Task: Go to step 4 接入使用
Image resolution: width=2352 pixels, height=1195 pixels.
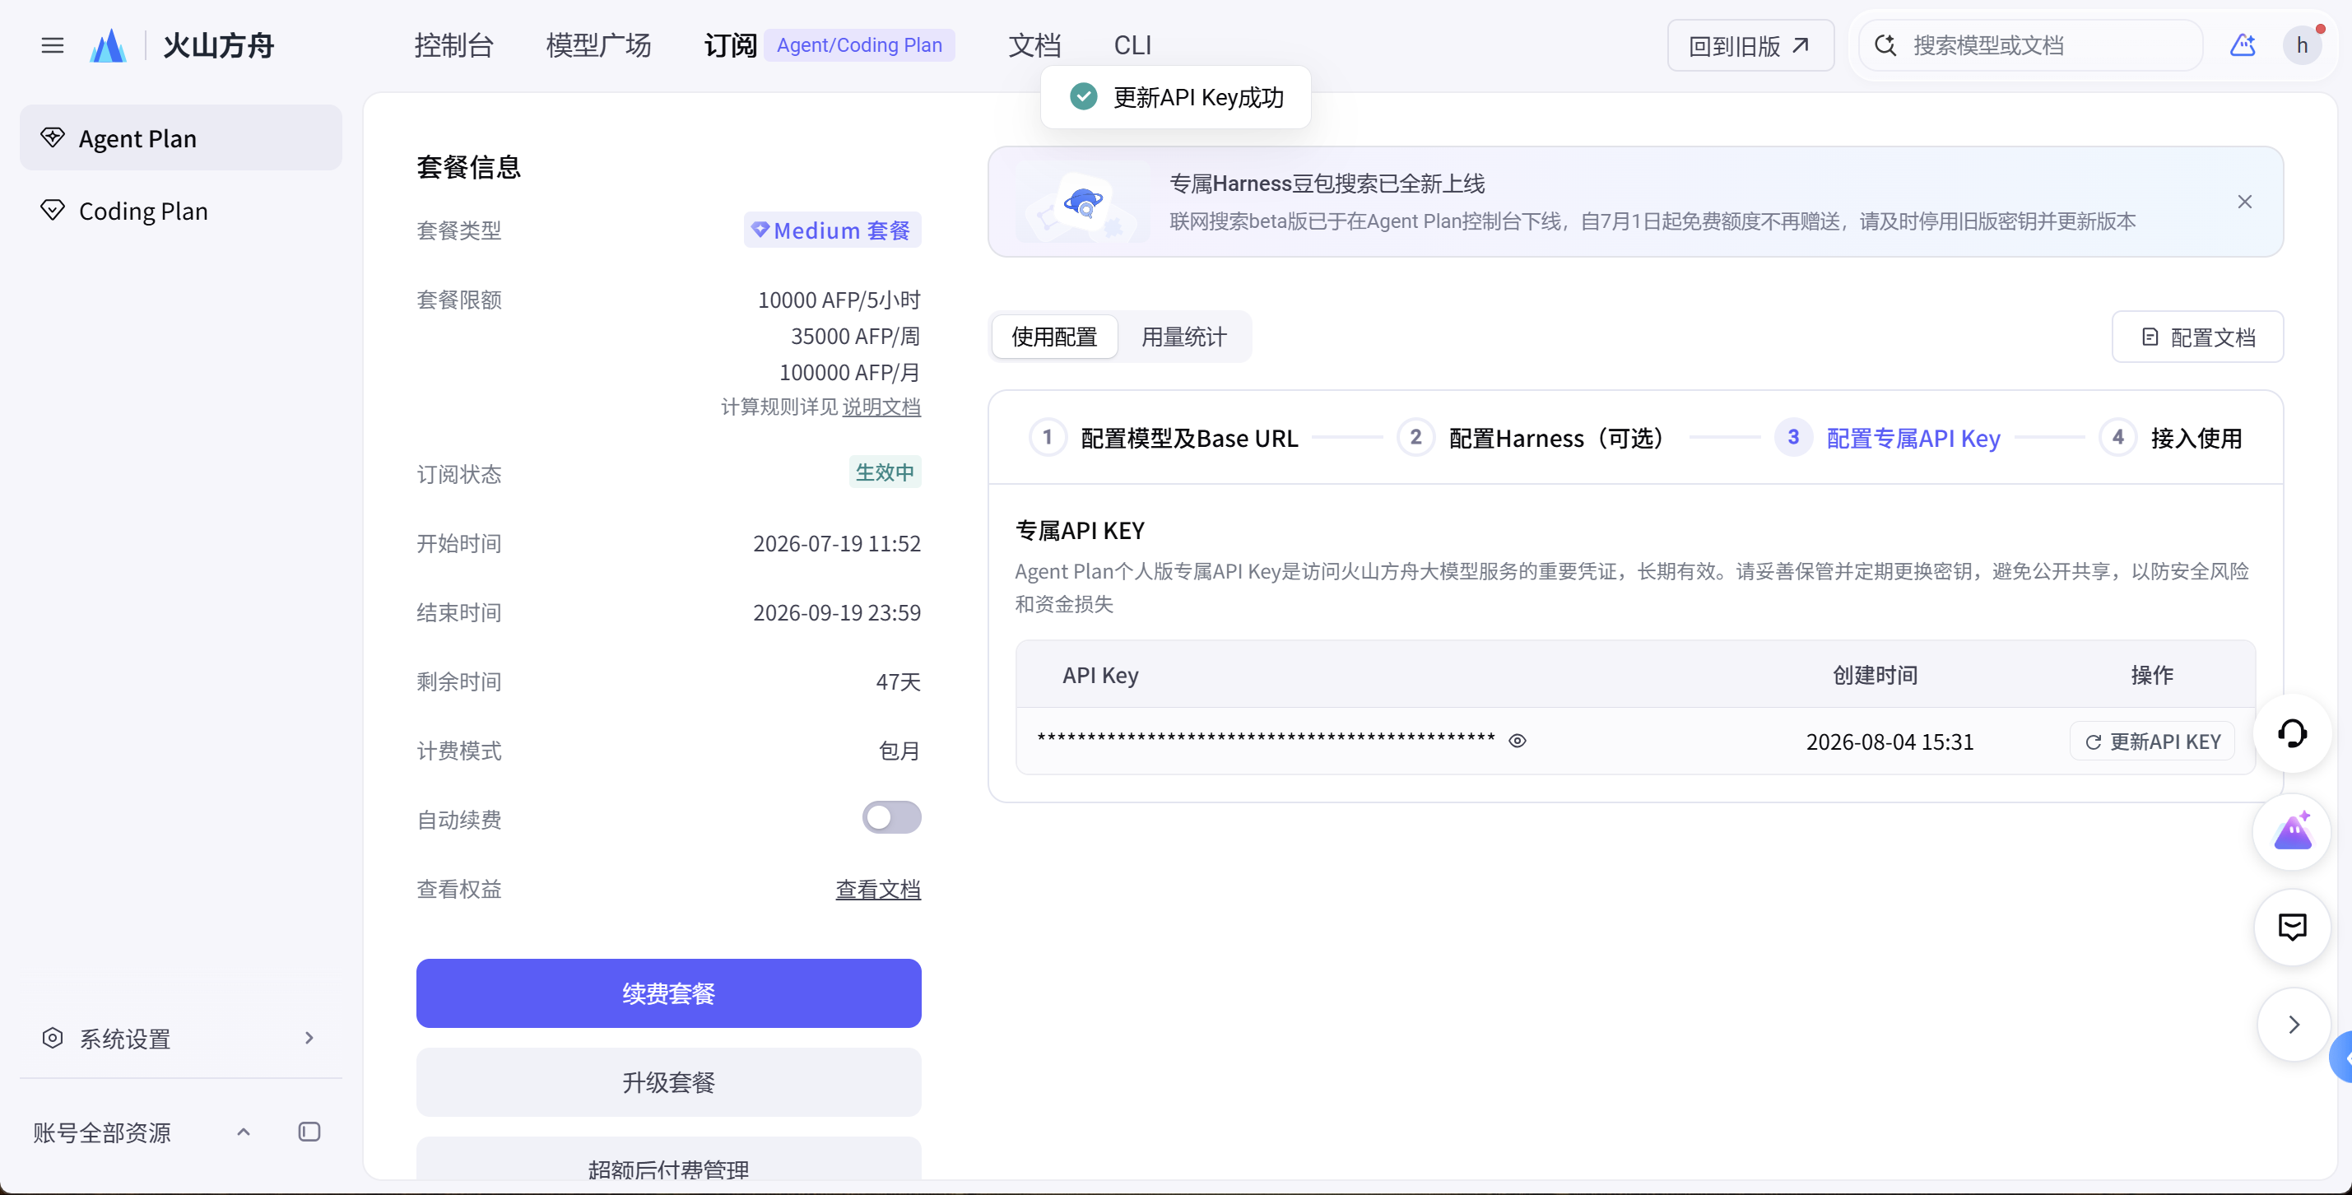Action: (x=2171, y=438)
